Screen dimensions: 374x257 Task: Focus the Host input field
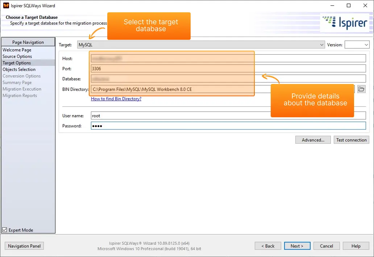click(228, 58)
